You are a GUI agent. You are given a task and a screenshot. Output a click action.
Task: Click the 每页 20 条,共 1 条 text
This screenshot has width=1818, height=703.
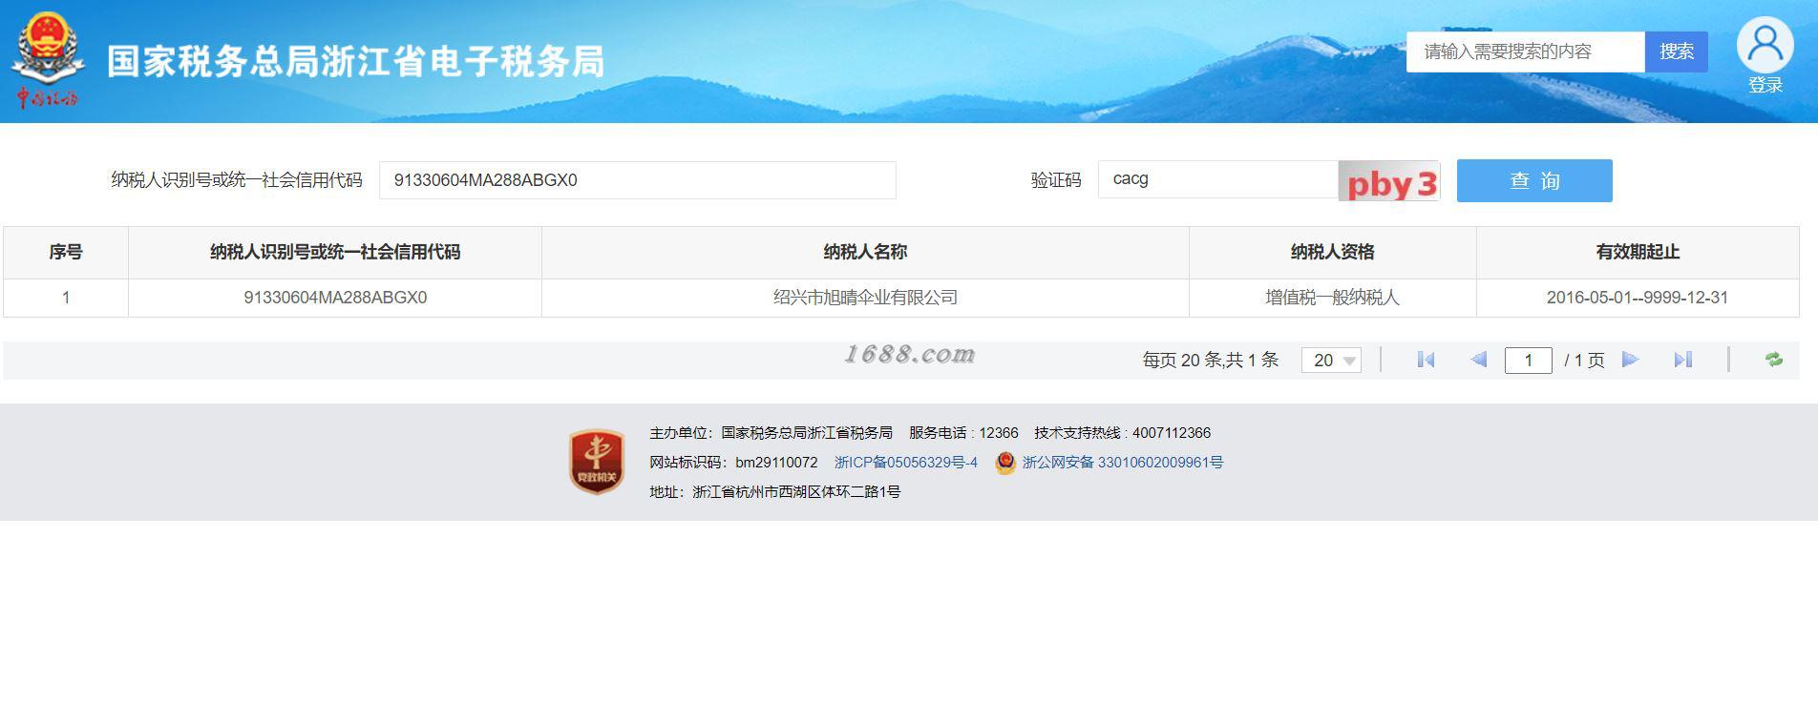[1211, 360]
